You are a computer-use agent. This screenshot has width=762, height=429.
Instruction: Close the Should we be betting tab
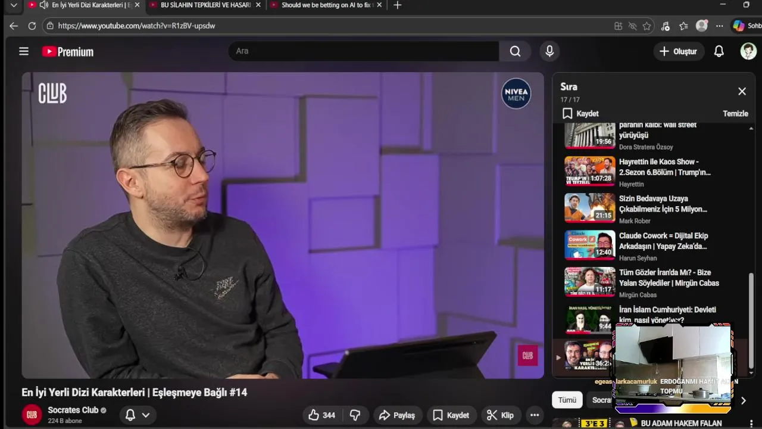pyautogui.click(x=379, y=5)
